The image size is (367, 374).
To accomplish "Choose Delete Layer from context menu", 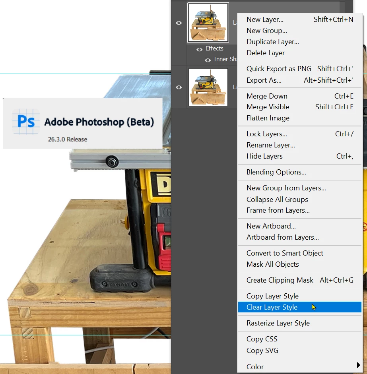I will pos(299,53).
